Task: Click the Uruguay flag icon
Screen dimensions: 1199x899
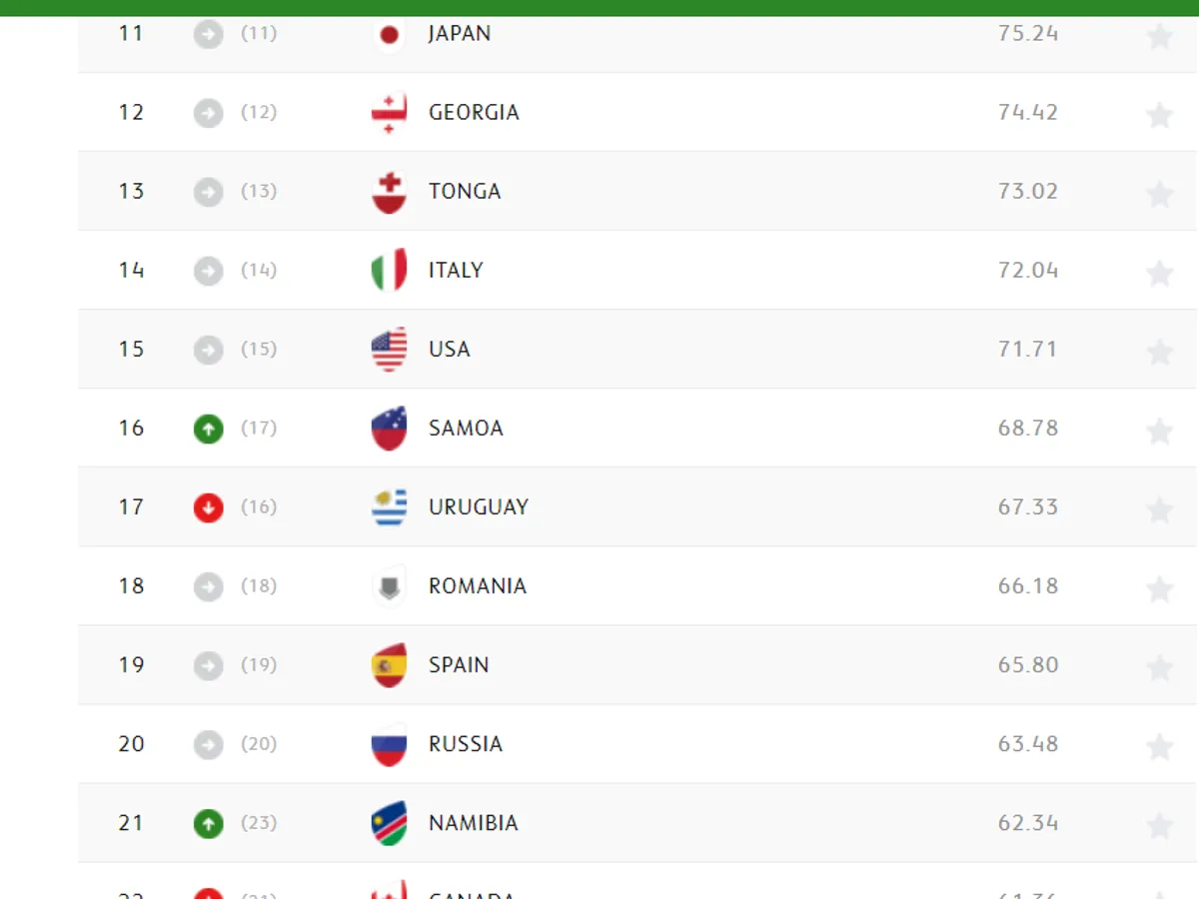Action: click(x=389, y=507)
